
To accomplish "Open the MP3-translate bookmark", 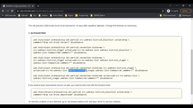I will 9,15.
